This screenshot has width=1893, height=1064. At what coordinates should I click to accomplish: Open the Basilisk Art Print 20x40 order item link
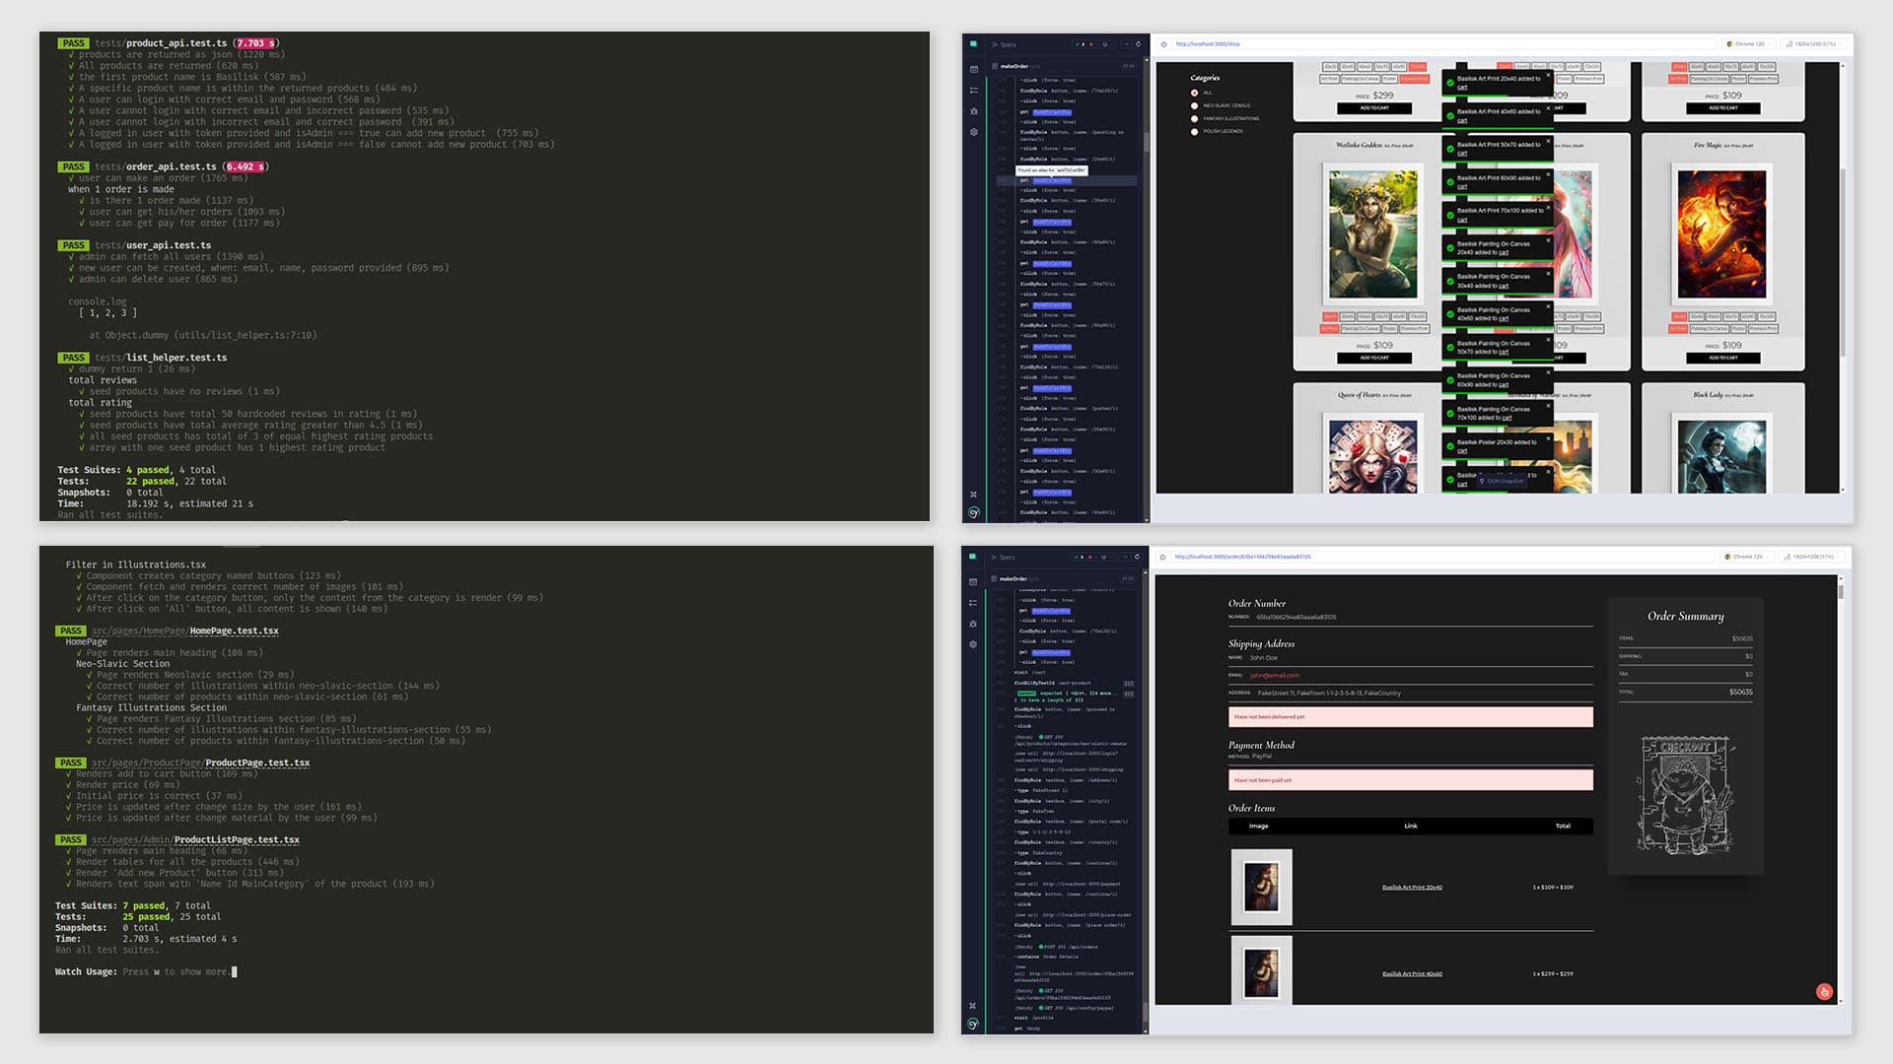tap(1410, 887)
